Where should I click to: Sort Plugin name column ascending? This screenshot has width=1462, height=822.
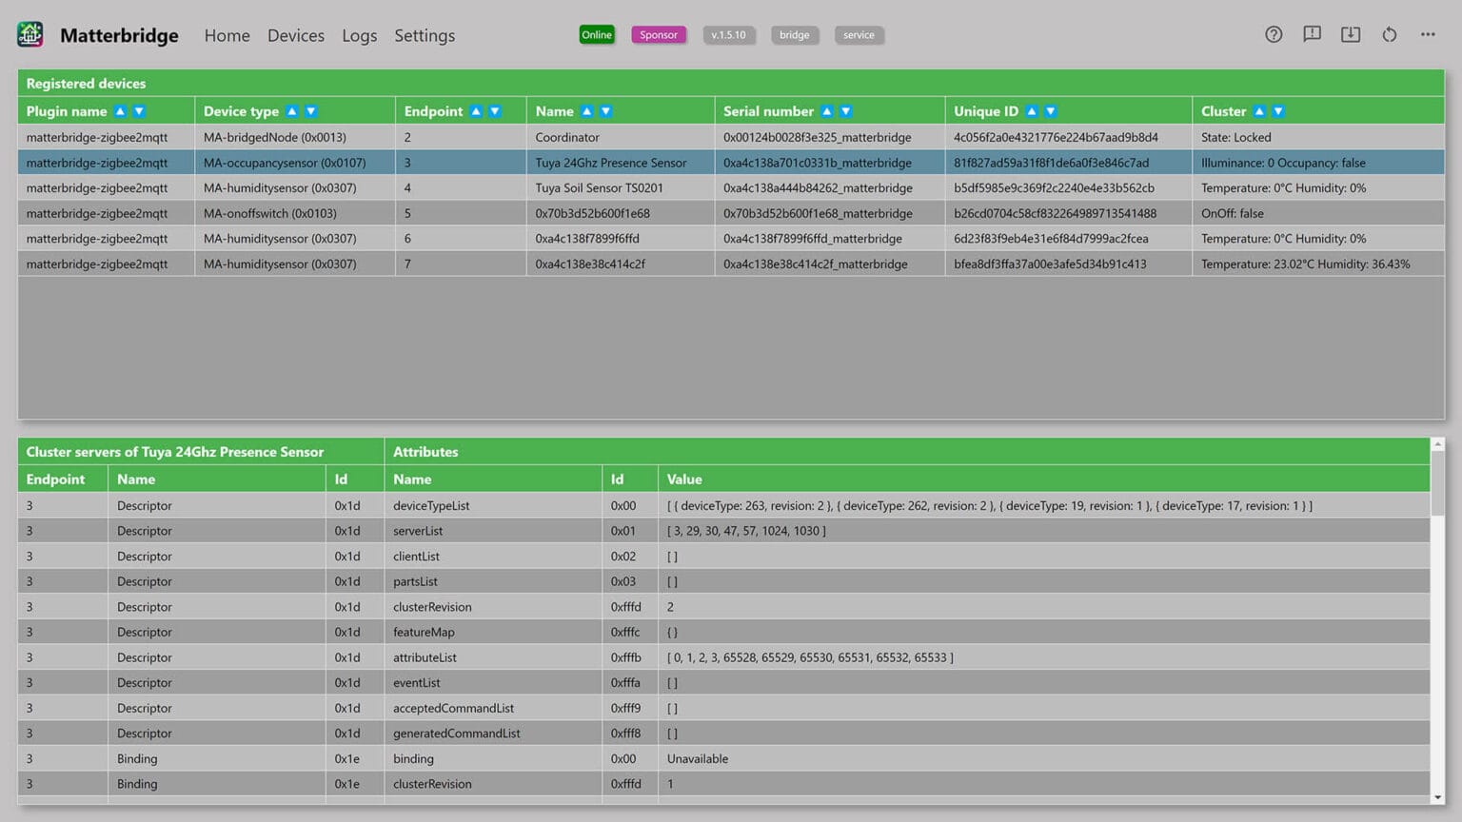(x=120, y=111)
